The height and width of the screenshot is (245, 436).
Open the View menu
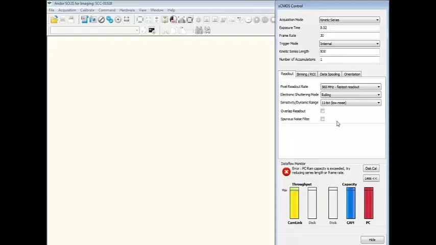[x=142, y=10]
